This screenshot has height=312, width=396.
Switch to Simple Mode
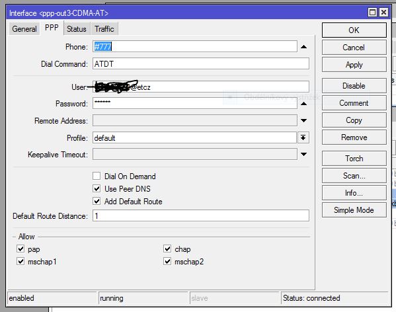coord(354,210)
